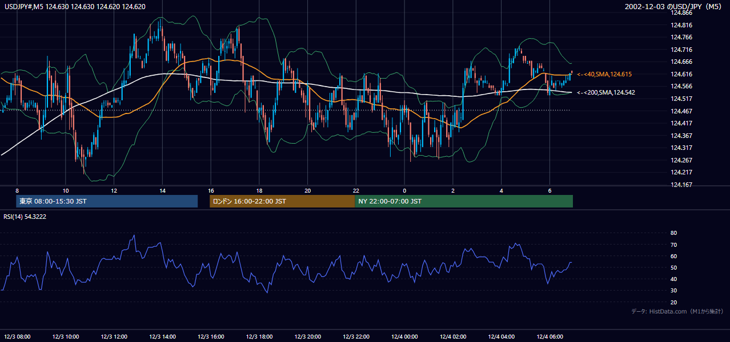Image resolution: width=730 pixels, height=342 pixels.
Task: Click RSI axis level 50
Action: (674, 267)
